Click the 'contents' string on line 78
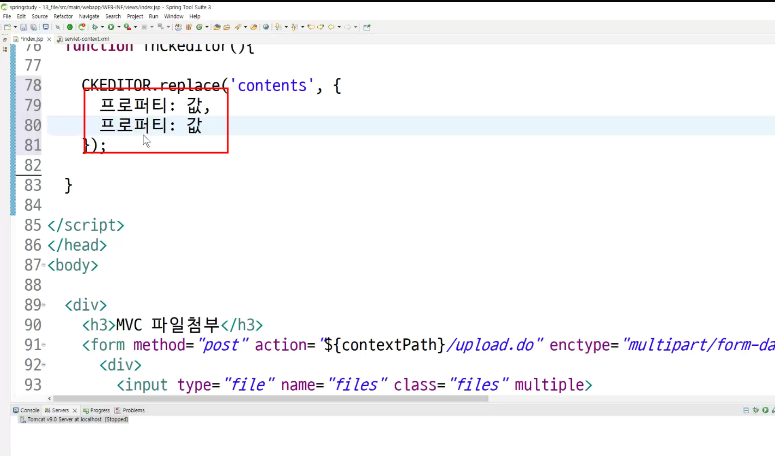Image resolution: width=775 pixels, height=456 pixels. 273,86
